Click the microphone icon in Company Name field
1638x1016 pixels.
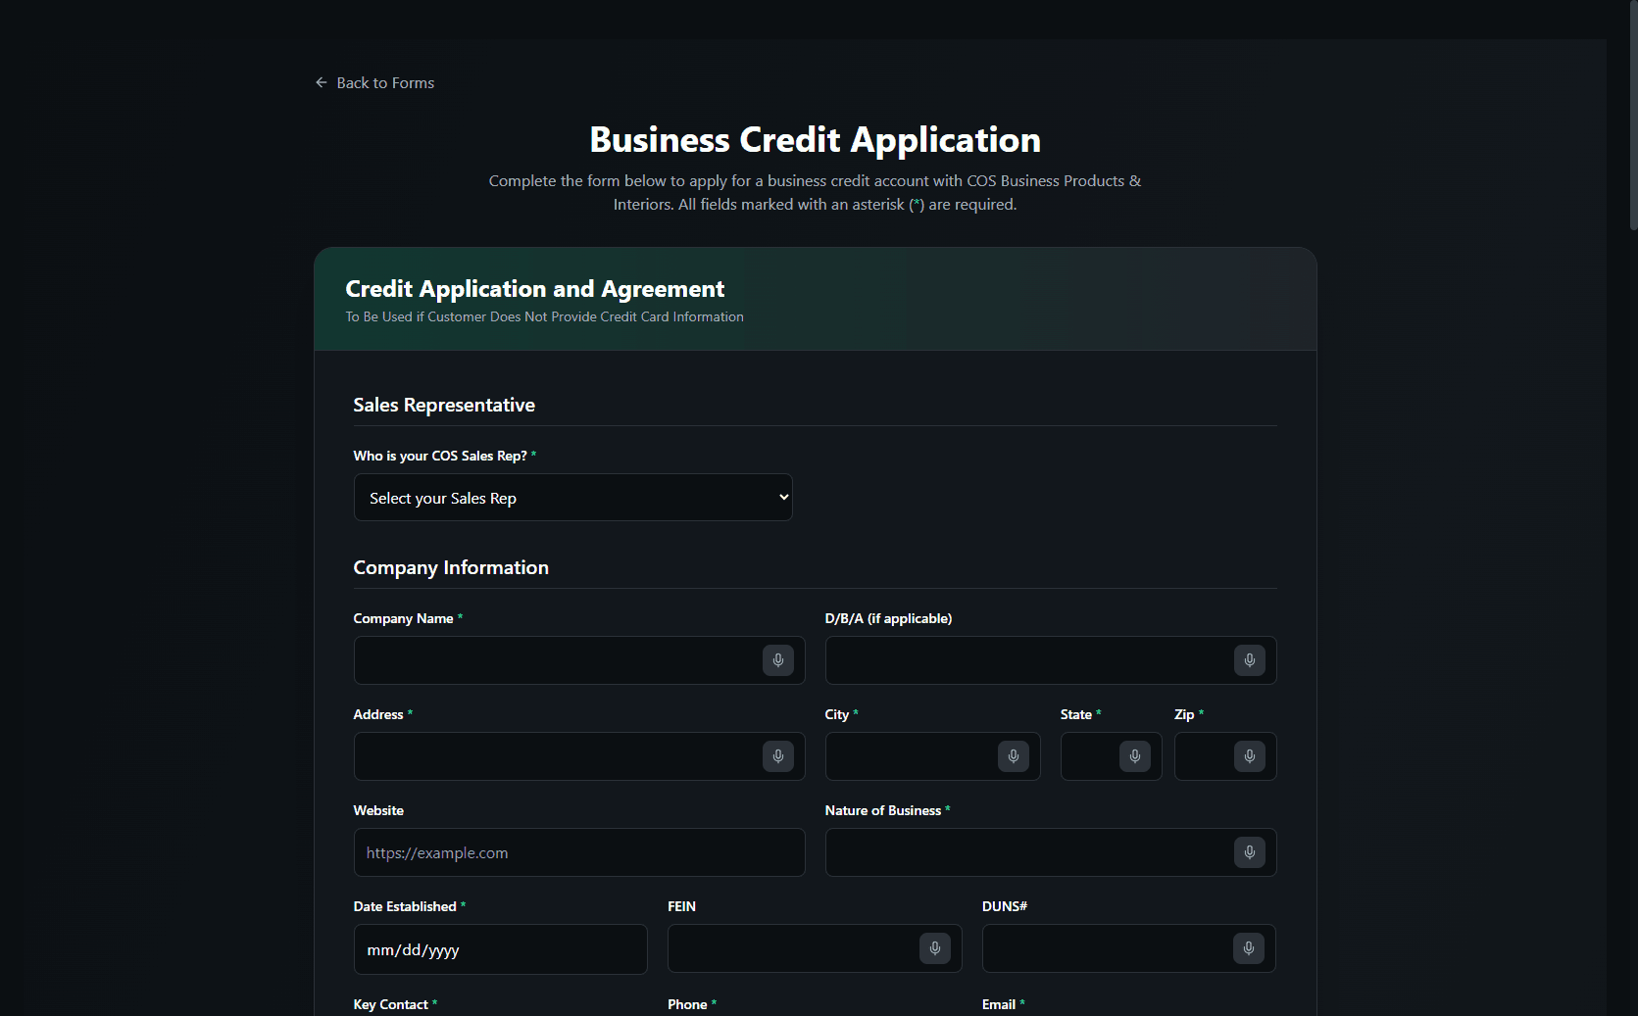777,660
